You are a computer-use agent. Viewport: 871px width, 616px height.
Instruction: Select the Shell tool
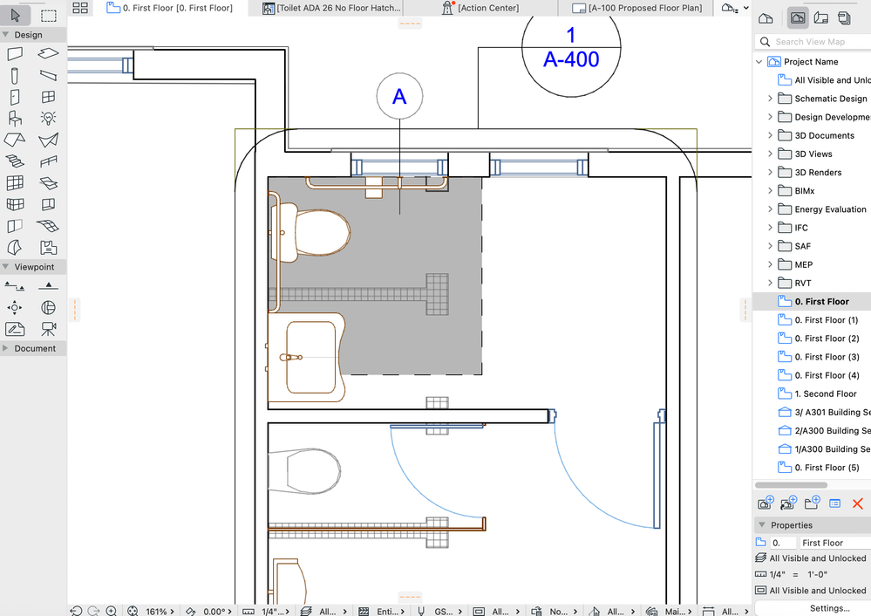[x=48, y=140]
